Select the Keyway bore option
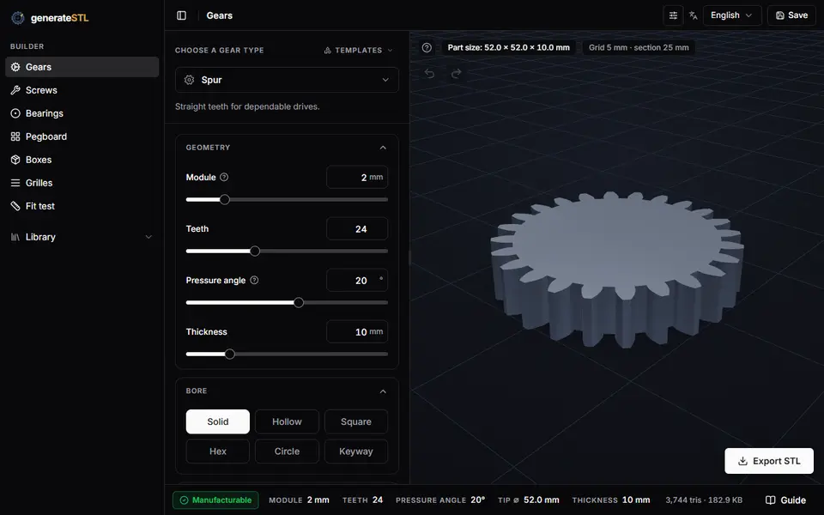Image resolution: width=824 pixels, height=515 pixels. click(355, 451)
